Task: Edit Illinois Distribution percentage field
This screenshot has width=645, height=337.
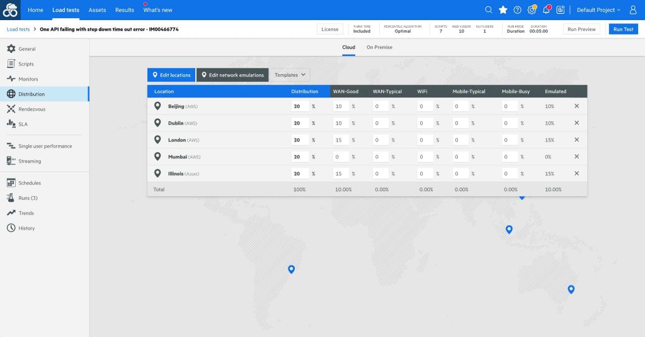Action: (x=300, y=174)
